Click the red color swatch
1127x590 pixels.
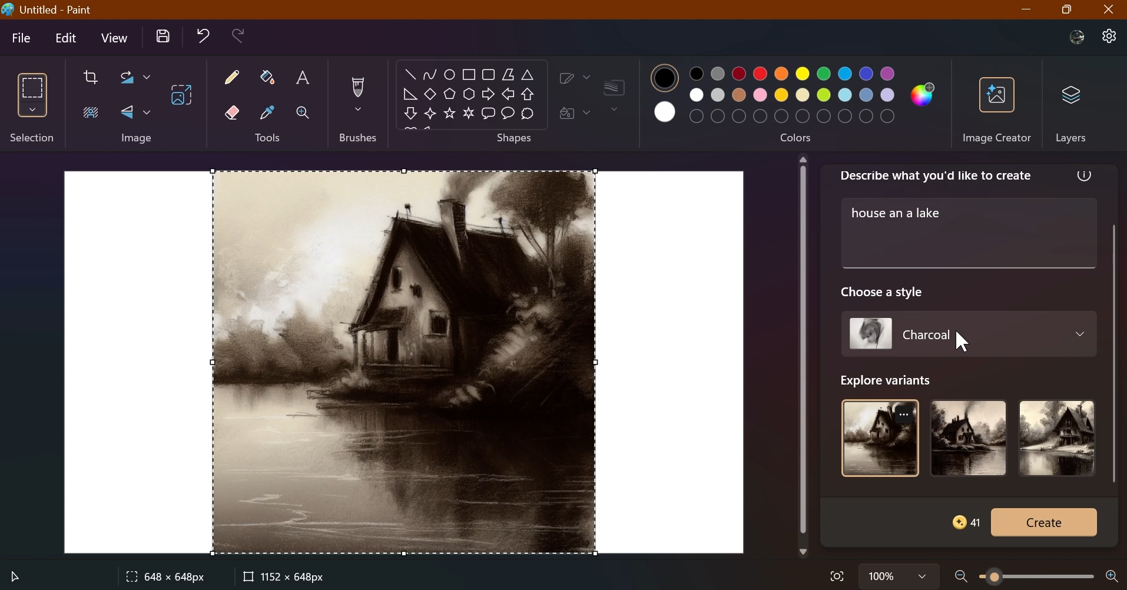coord(761,74)
